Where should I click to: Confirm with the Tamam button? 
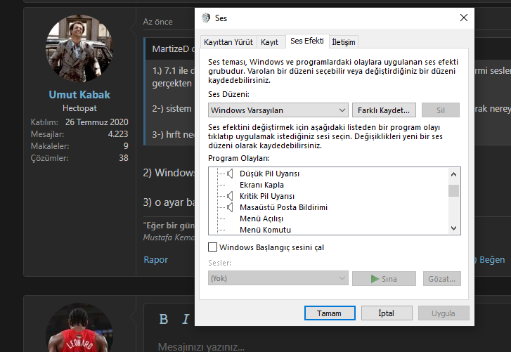point(330,313)
